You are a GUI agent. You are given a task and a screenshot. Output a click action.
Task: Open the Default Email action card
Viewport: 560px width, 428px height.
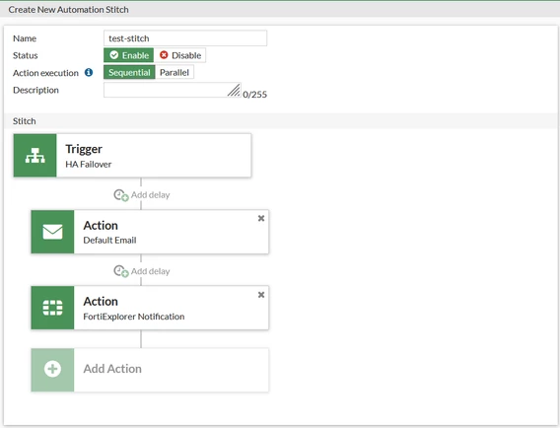150,232
